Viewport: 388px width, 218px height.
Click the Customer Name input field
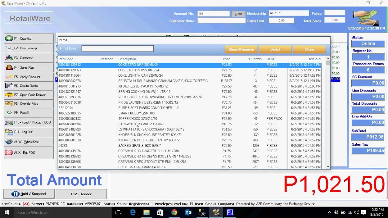tap(221, 21)
